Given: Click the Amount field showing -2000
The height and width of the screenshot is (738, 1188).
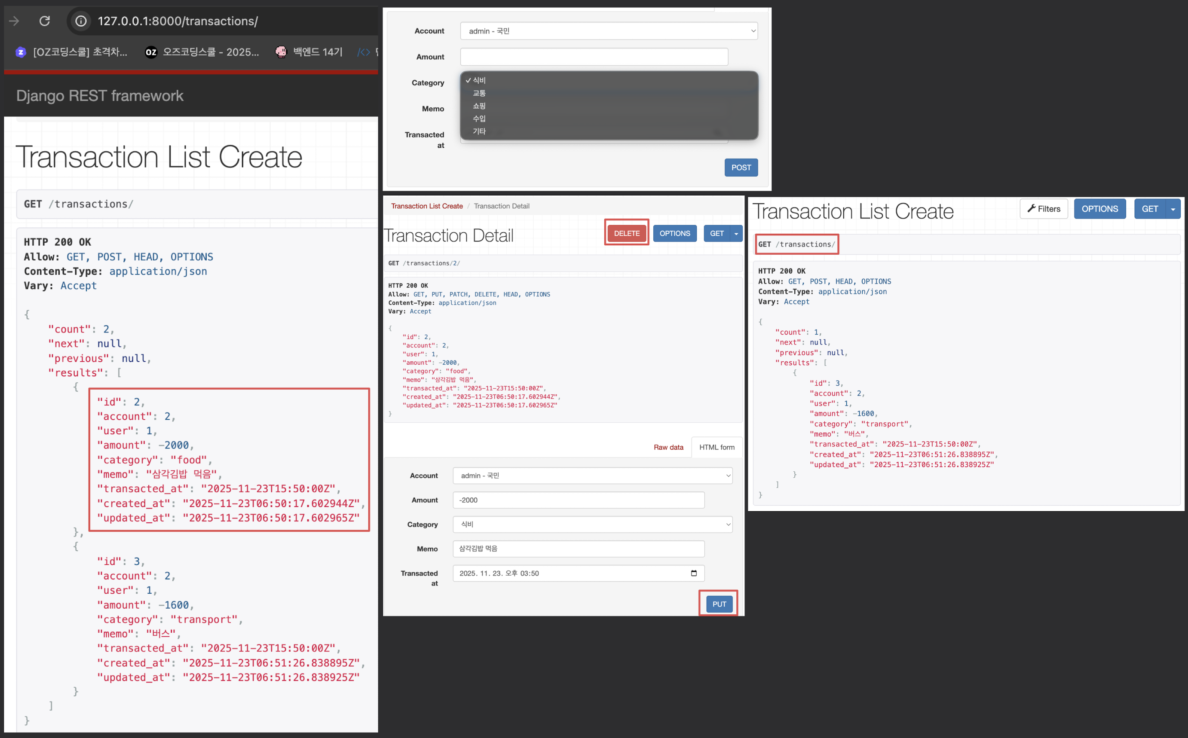Looking at the screenshot, I should pos(578,500).
